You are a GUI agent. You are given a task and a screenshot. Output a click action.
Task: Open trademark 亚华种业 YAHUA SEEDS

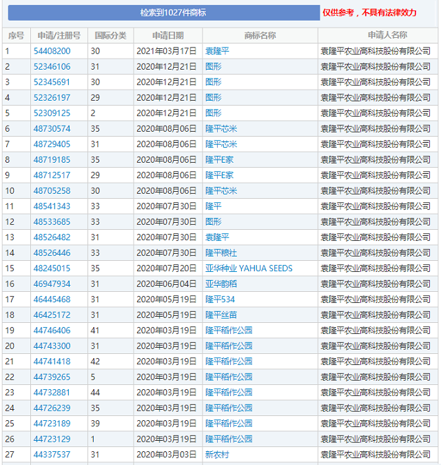coord(249,268)
